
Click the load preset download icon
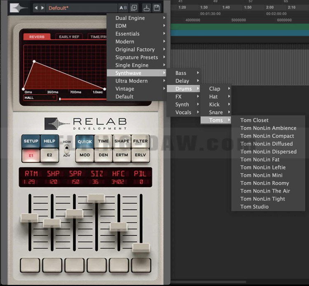146,8
